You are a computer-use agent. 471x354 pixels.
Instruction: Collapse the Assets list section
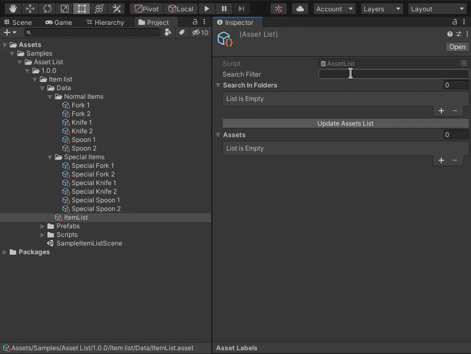(x=218, y=135)
